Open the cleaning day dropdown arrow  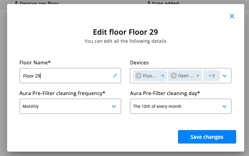click(x=224, y=106)
